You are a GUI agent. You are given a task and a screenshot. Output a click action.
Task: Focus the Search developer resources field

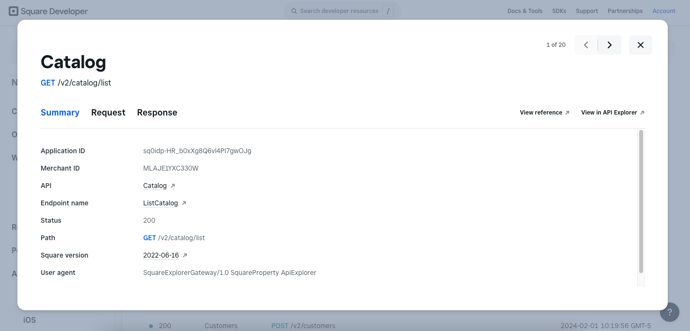tap(343, 11)
